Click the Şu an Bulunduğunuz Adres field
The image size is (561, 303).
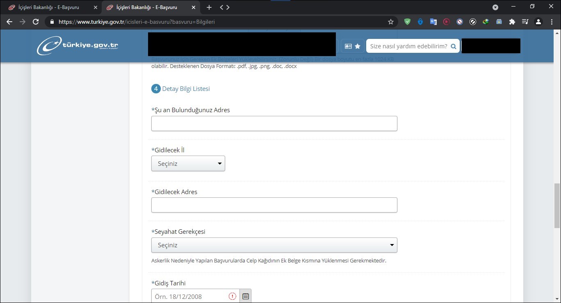274,124
